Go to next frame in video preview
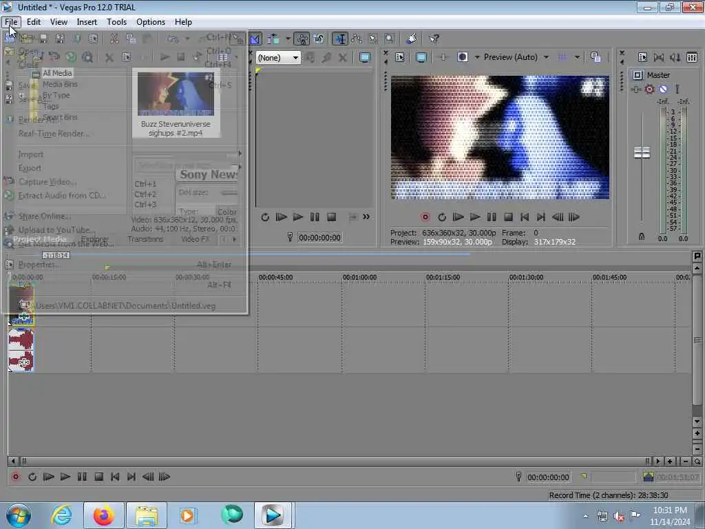Screen dimensions: 705x529 pyautogui.click(x=574, y=217)
